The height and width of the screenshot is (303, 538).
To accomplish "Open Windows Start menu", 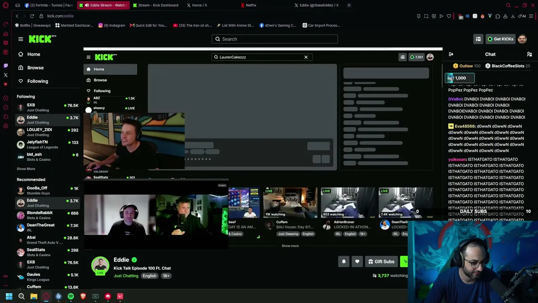I will [9, 296].
